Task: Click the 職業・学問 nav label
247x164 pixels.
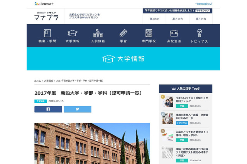Action: click(47, 41)
